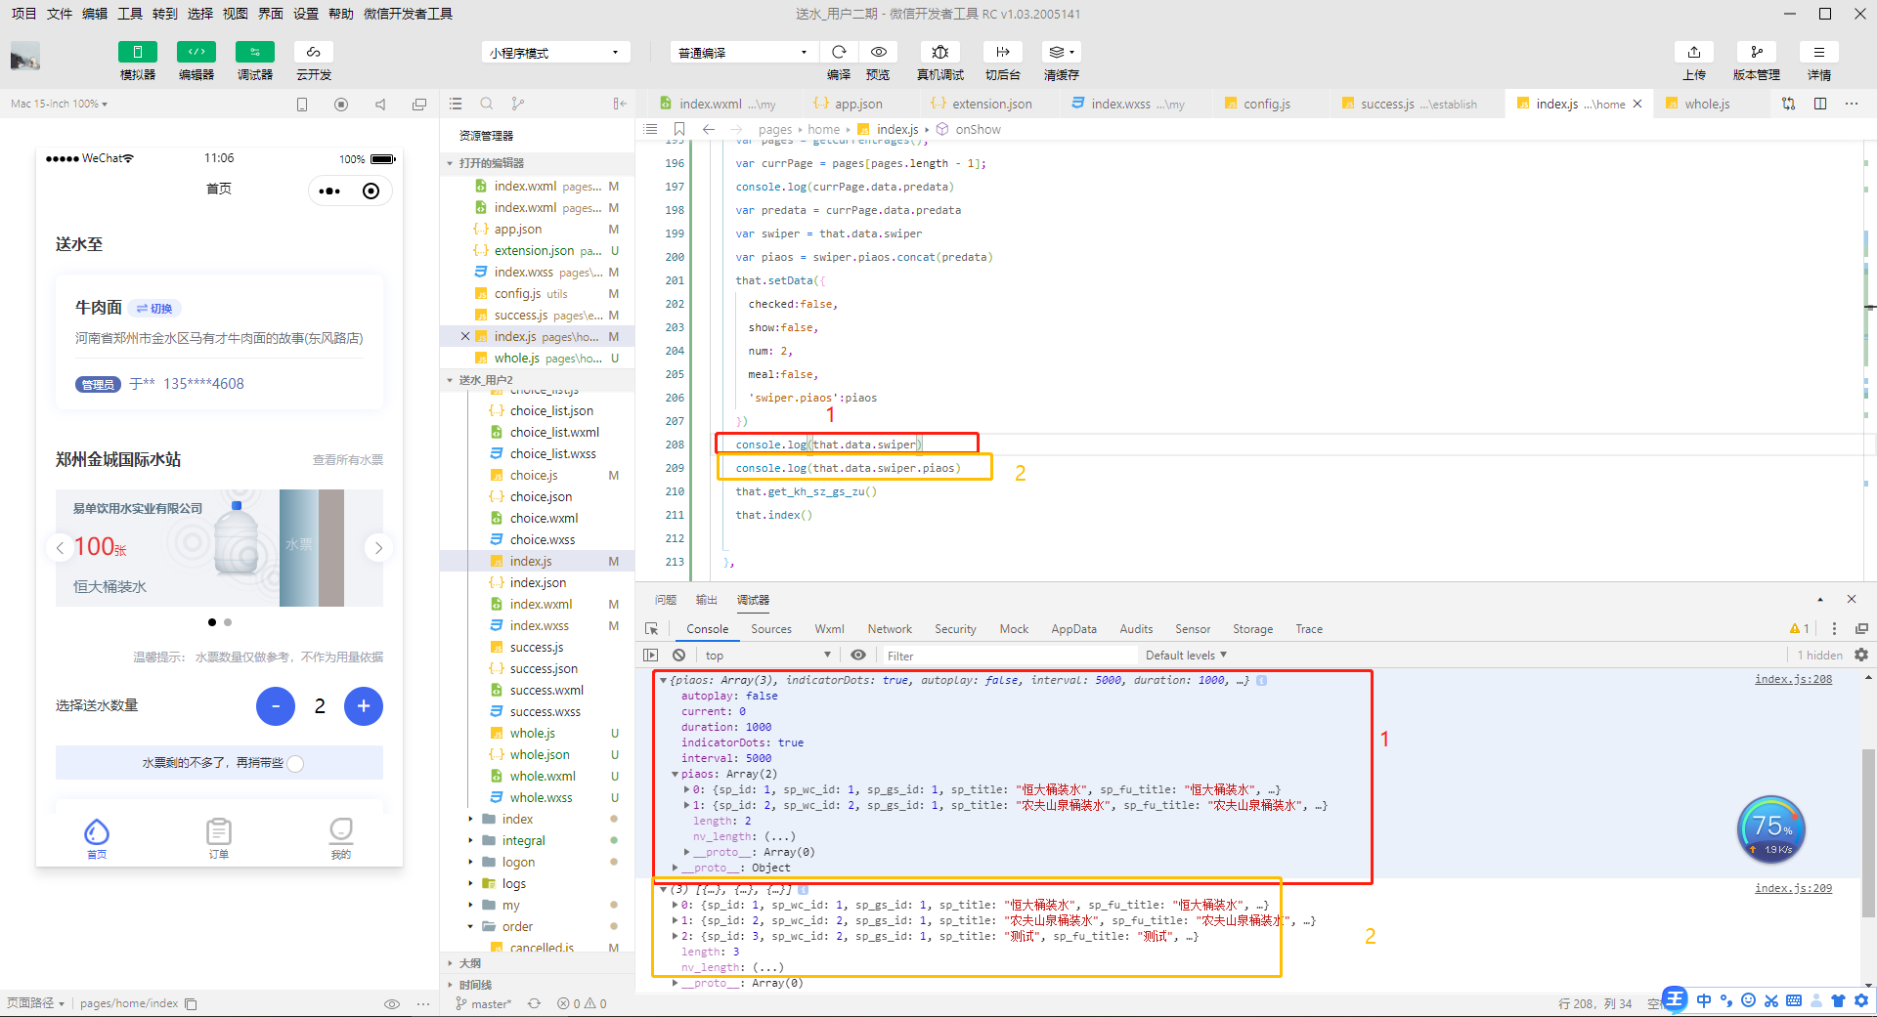Open the 订单 orders tab in simulator
Screen dimensions: 1877x1017
pos(219,838)
